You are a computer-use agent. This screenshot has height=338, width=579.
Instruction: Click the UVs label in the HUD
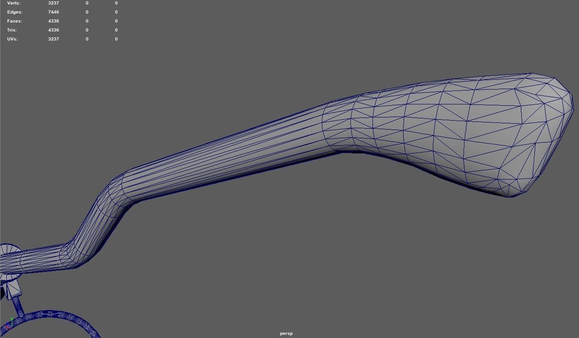(12, 39)
